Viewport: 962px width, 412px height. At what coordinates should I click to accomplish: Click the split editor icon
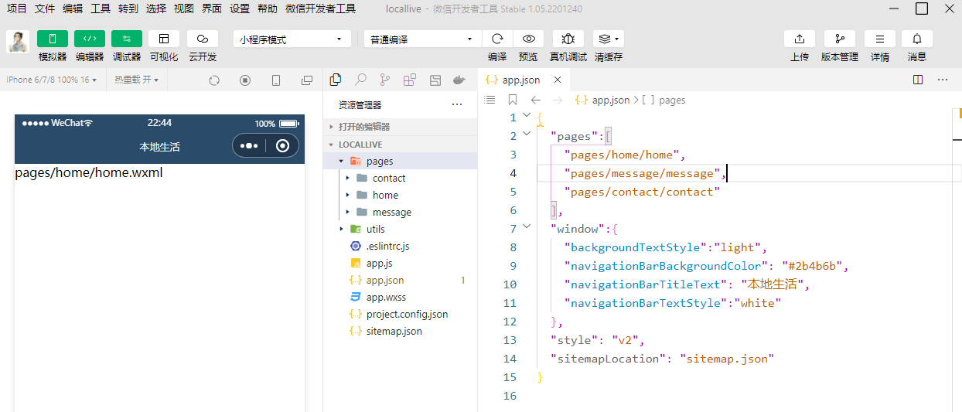coord(918,80)
